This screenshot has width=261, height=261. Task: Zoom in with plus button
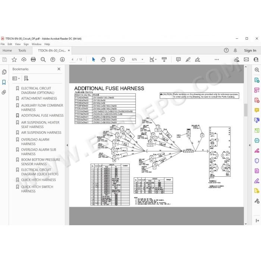pyautogui.click(x=122, y=59)
